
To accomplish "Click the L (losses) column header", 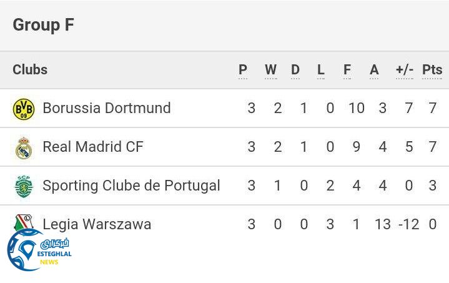I will 321,70.
